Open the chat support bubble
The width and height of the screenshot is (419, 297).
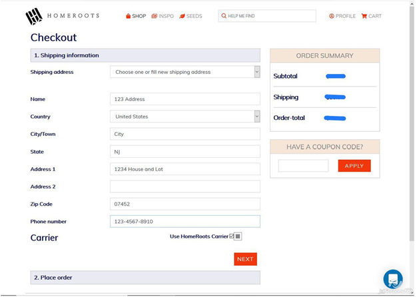click(393, 278)
